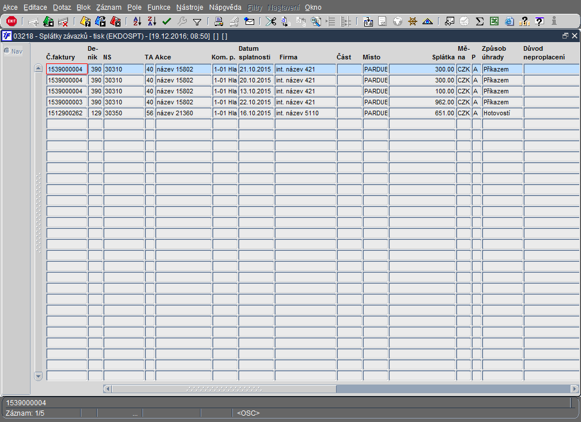Click the record scroll up arrow

[x=38, y=69]
